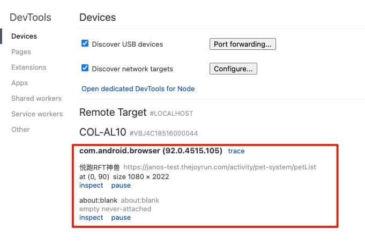
Task: Go to Pages in the sidebar
Action: 21,52
